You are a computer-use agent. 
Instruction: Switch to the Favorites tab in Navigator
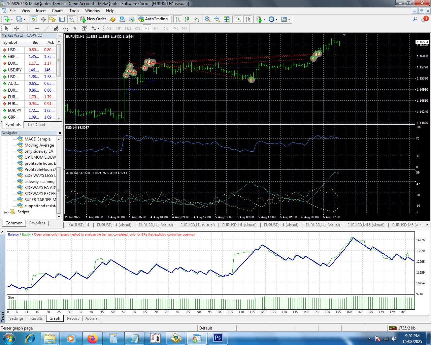point(37,223)
